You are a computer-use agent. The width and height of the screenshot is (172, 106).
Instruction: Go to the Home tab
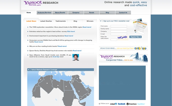(29, 12)
